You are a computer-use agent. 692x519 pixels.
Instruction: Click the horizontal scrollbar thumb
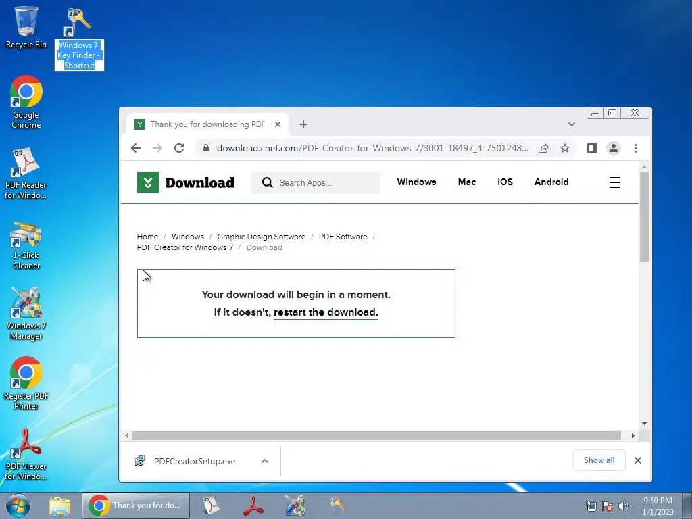pos(376,436)
